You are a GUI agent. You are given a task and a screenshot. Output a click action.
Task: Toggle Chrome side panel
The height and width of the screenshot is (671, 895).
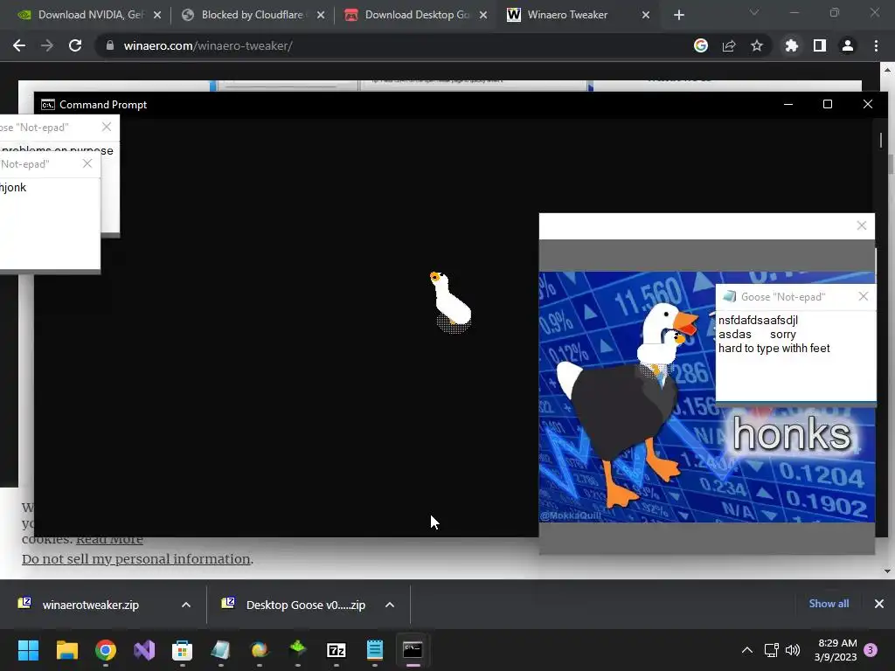(820, 45)
